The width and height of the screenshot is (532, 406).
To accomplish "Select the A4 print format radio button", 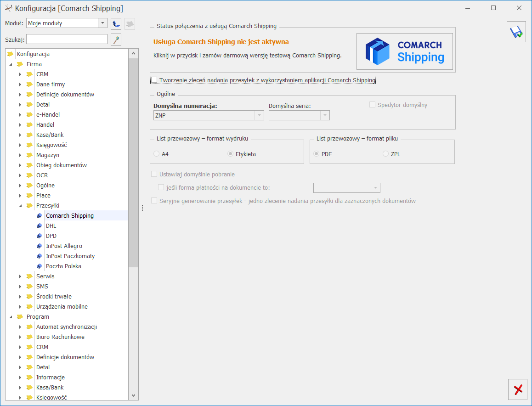I will pyautogui.click(x=156, y=154).
